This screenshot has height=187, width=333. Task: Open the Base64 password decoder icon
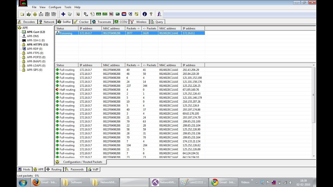tap(86, 14)
